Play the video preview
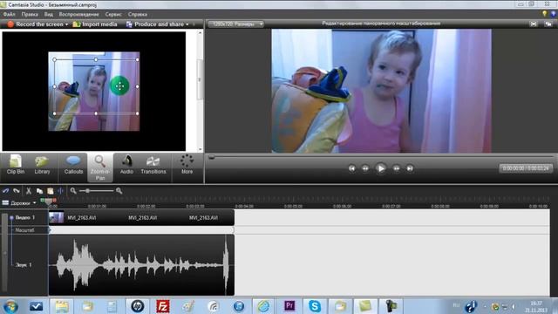 pos(380,168)
